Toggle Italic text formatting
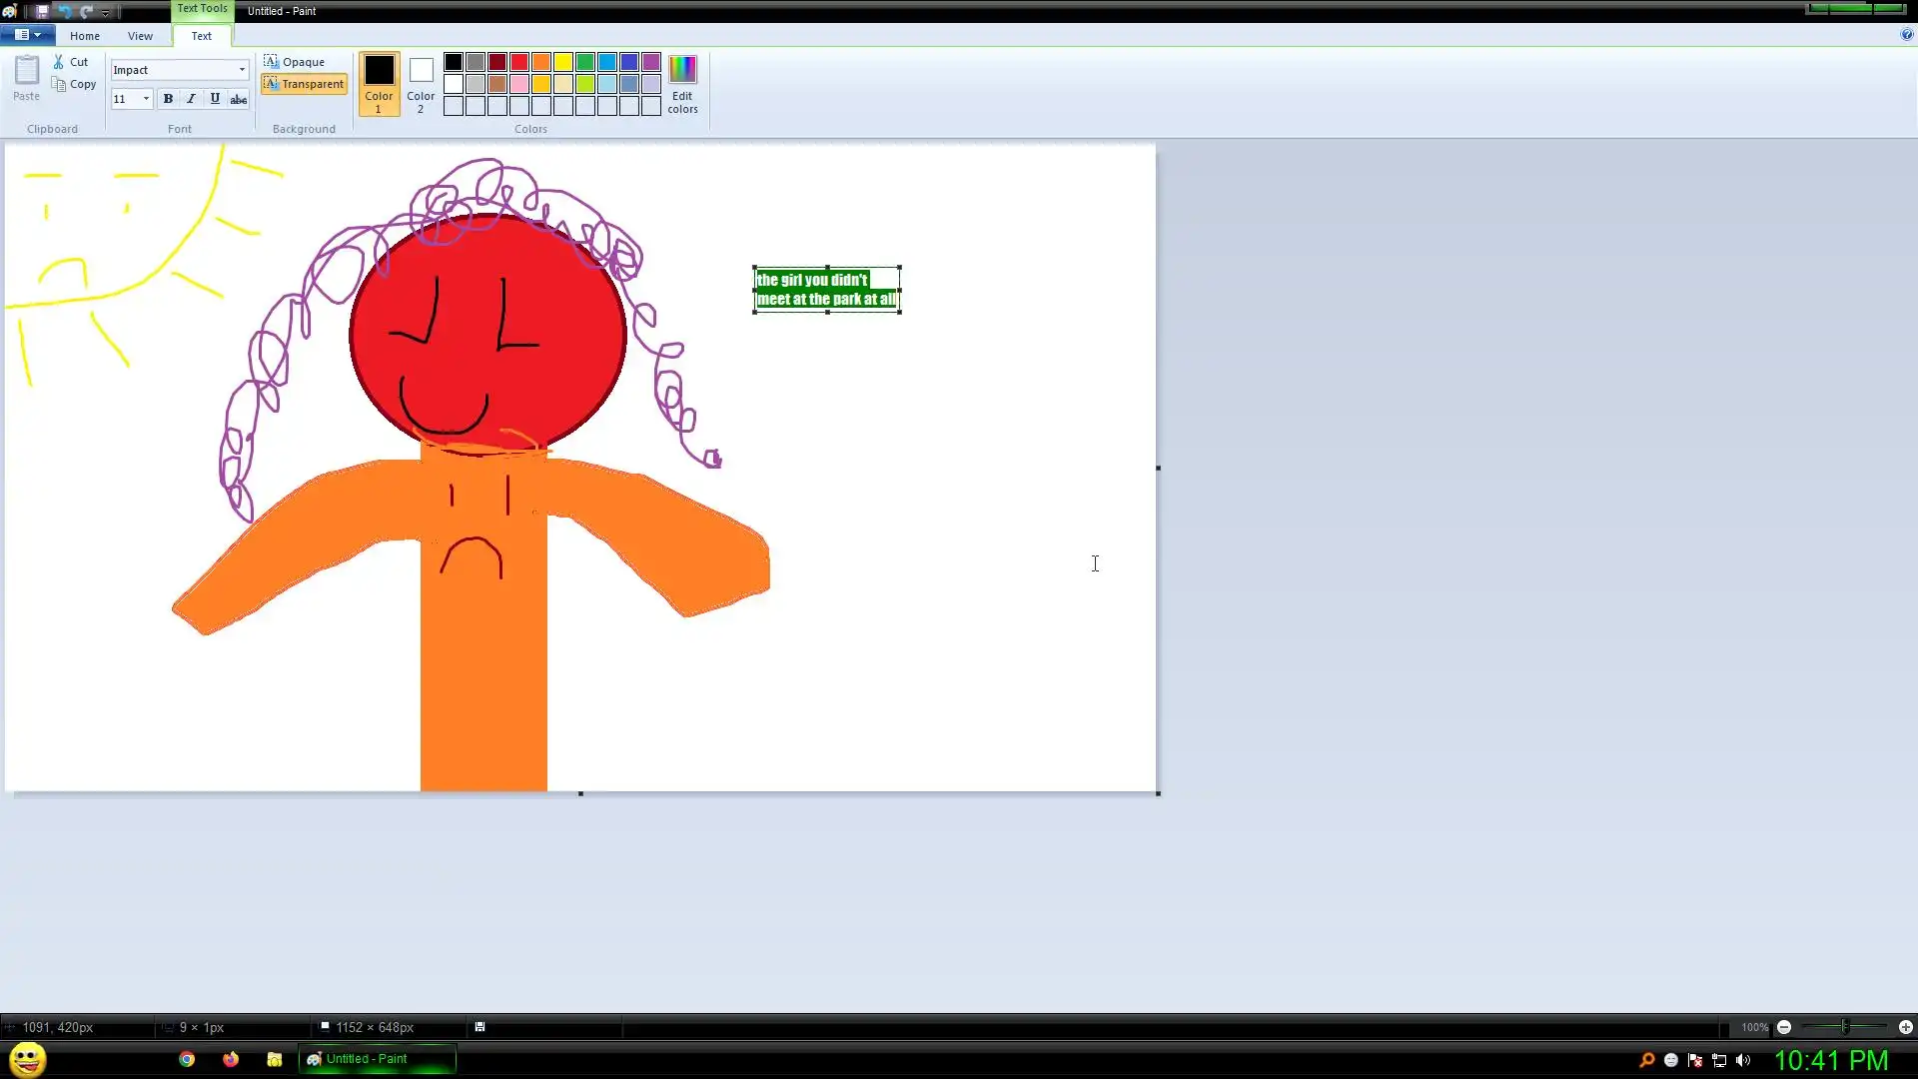The image size is (1918, 1079). tap(191, 99)
